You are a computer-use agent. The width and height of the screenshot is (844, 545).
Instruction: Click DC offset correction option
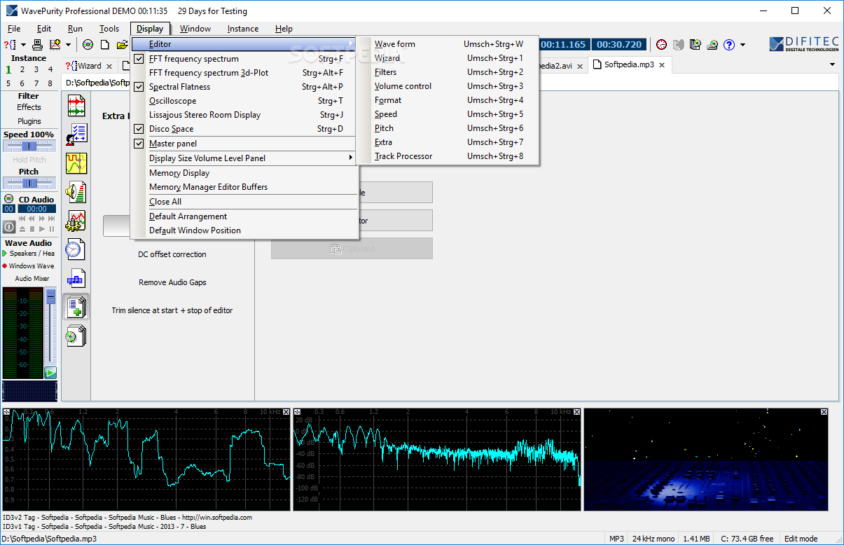point(172,254)
